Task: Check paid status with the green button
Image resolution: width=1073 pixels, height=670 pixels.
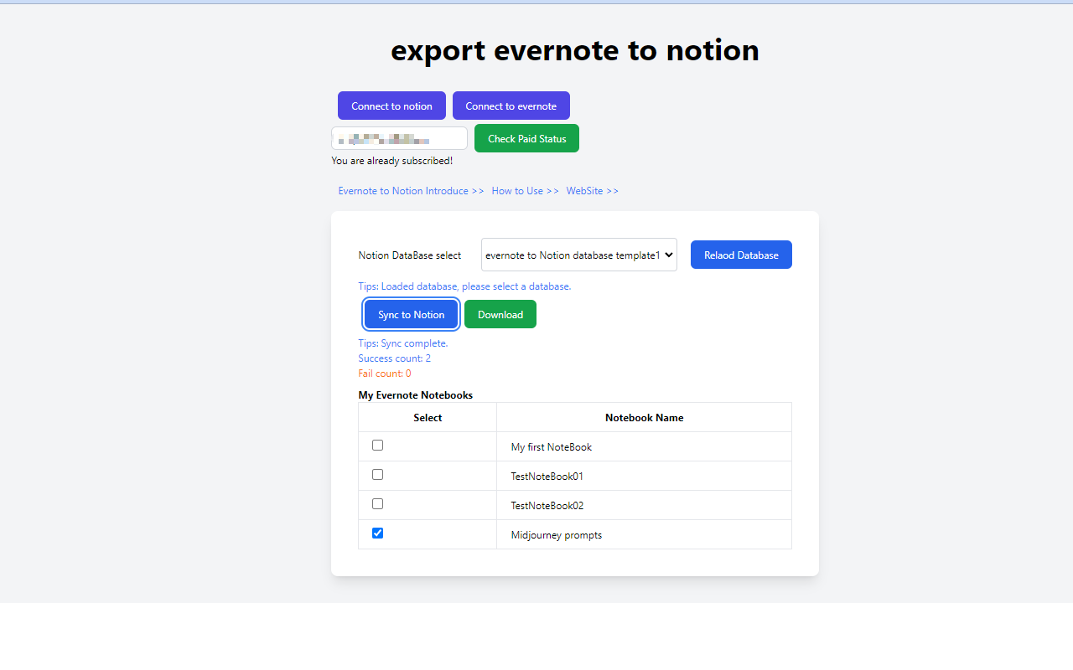Action: coord(526,138)
